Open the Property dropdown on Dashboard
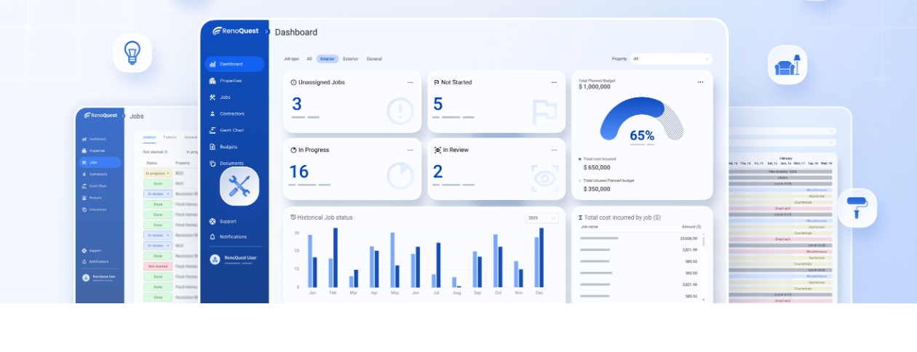917x352 pixels. [x=671, y=59]
